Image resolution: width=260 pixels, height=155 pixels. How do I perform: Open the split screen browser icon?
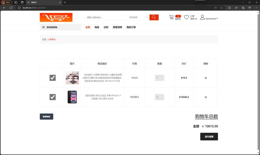[230, 8]
